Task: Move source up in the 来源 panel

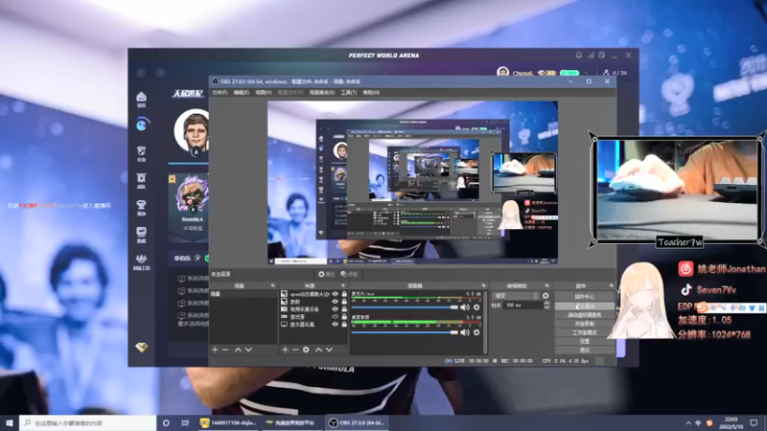Action: [x=318, y=350]
